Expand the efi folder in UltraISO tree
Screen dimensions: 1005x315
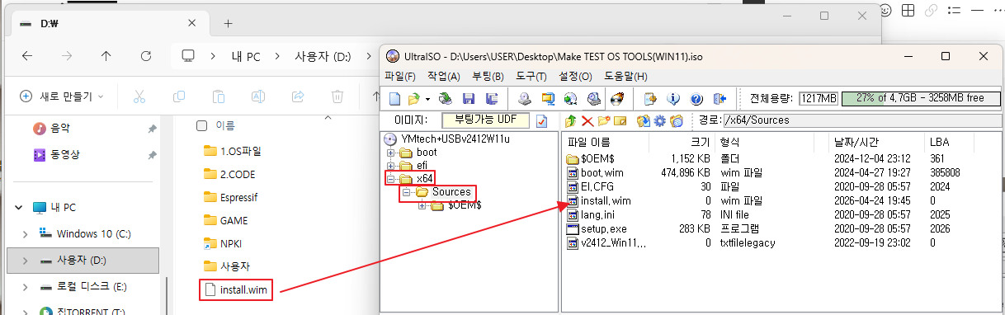390,166
